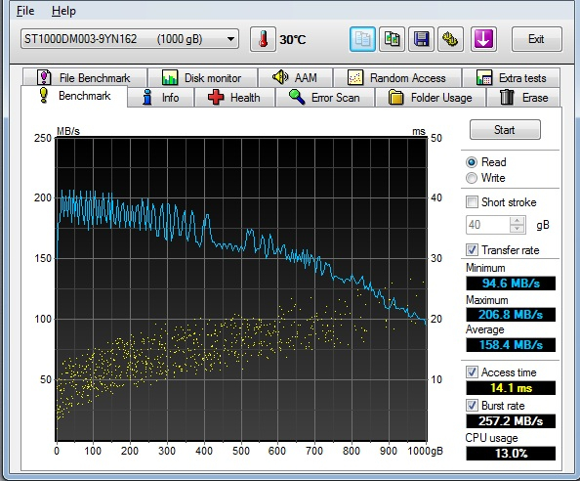This screenshot has width=580, height=481.
Task: Click the Maximum 206.8 MB/s value
Action: pos(511,315)
